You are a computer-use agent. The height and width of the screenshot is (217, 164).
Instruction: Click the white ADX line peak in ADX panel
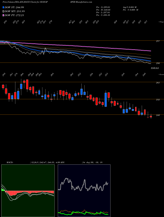[67, 179]
